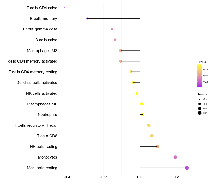Click the Neutrophils axis label
This screenshot has height=184, width=211.
pyautogui.click(x=47, y=115)
